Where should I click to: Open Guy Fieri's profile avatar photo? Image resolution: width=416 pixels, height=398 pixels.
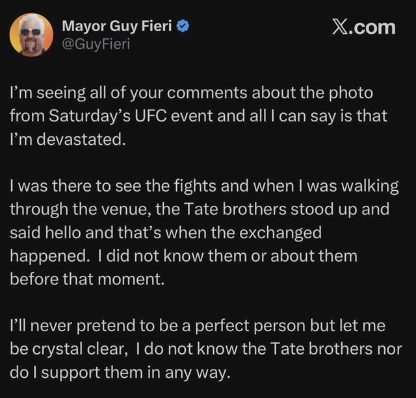pos(31,34)
